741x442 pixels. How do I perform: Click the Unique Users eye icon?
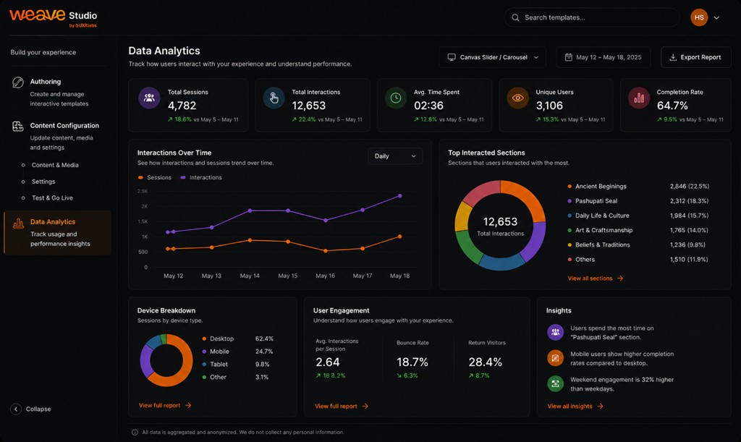click(517, 98)
